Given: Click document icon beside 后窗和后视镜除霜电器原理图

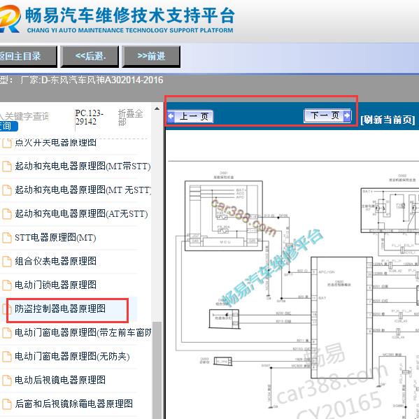Looking at the screenshot, I should pyautogui.click(x=7, y=404).
